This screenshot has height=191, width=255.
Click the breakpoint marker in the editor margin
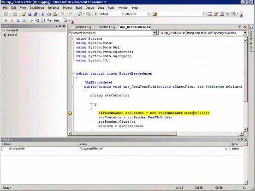coord(70,113)
